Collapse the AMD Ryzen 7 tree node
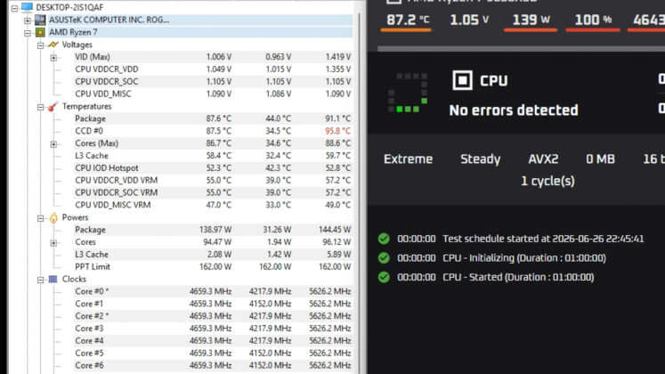This screenshot has width=665, height=374. (x=28, y=33)
